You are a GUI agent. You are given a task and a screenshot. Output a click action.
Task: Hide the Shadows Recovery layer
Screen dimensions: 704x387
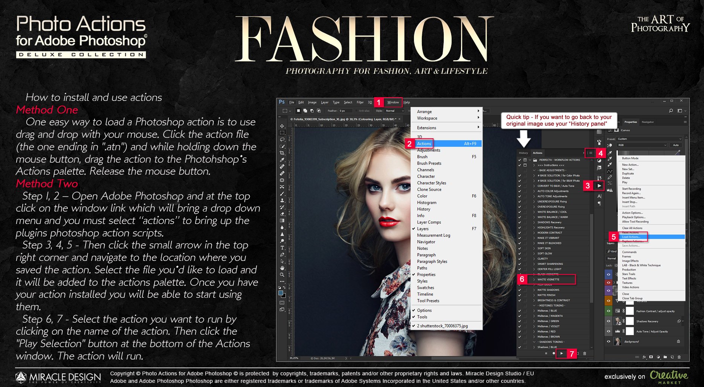(x=608, y=321)
